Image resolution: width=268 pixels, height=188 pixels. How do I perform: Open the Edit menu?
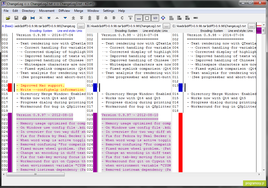pyautogui.click(x=15, y=11)
